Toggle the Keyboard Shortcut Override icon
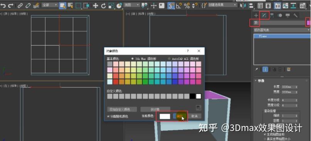This screenshot has height=141, width=311. (x=161, y=5)
